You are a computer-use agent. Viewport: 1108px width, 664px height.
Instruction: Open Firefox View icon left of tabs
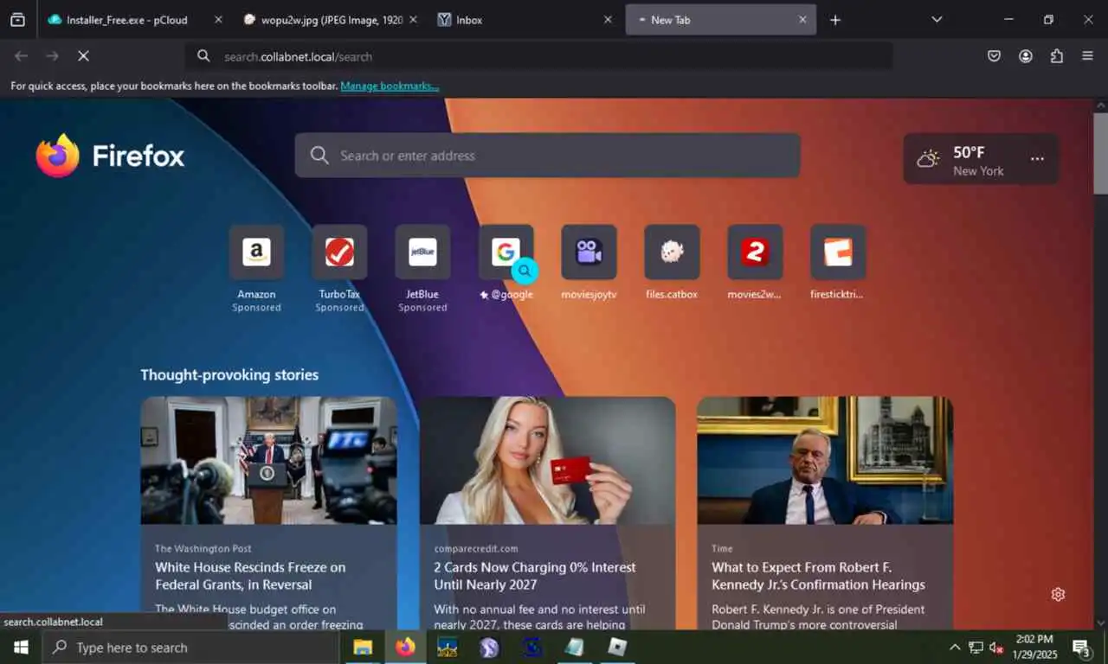click(x=17, y=20)
